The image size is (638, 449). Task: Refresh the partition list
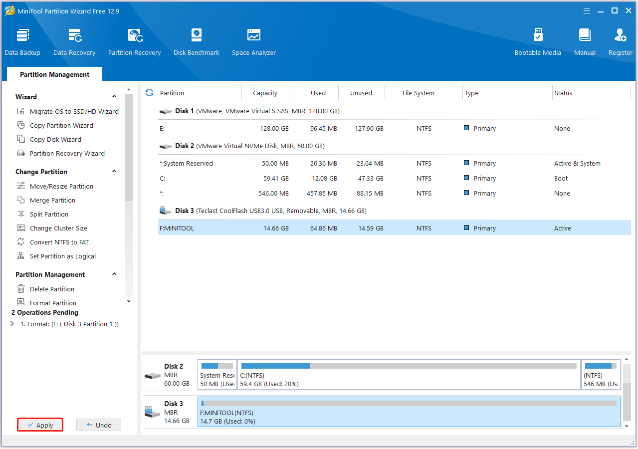click(149, 92)
